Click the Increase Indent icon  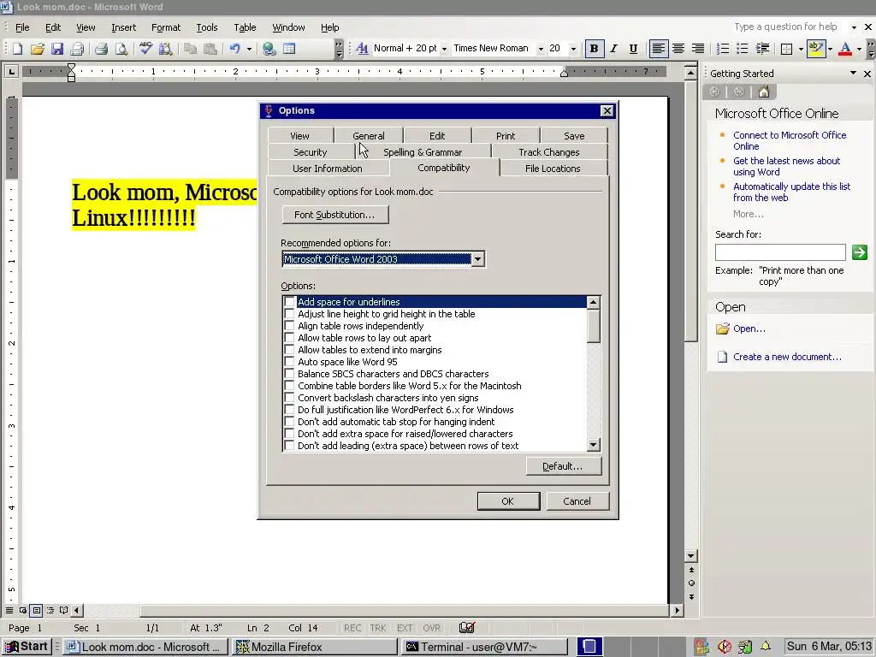(762, 49)
